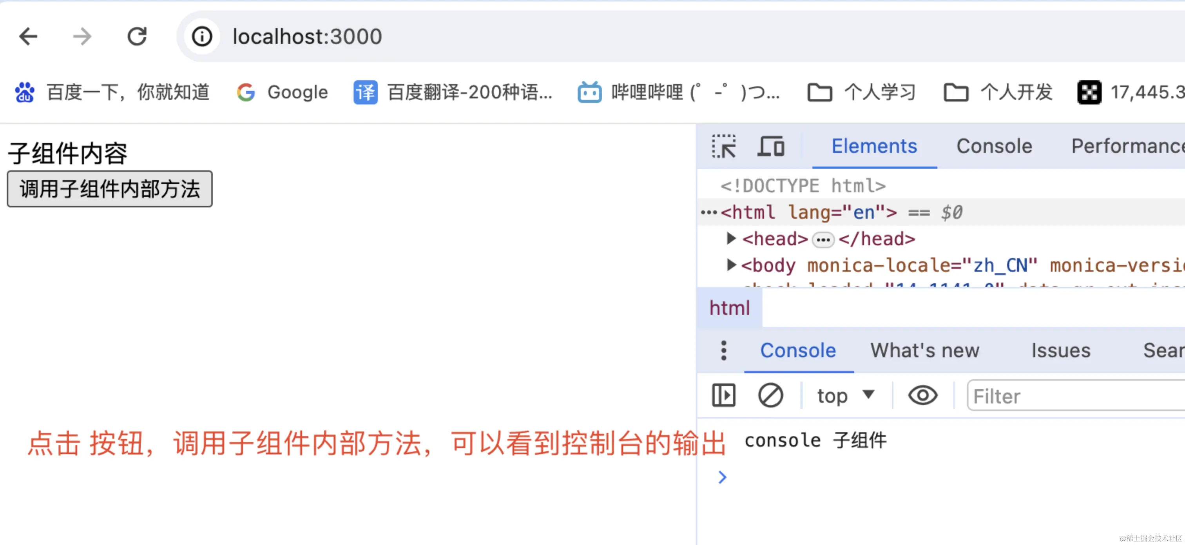
Task: Open the What's new drawer tab
Action: 925,350
